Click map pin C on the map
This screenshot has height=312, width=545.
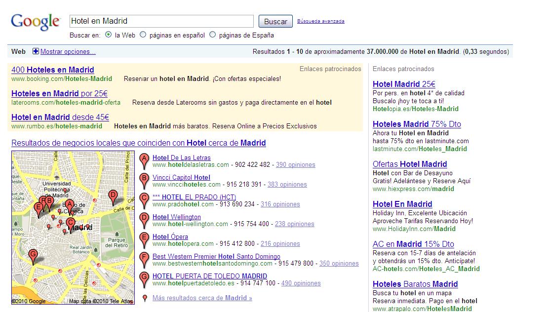(71, 225)
